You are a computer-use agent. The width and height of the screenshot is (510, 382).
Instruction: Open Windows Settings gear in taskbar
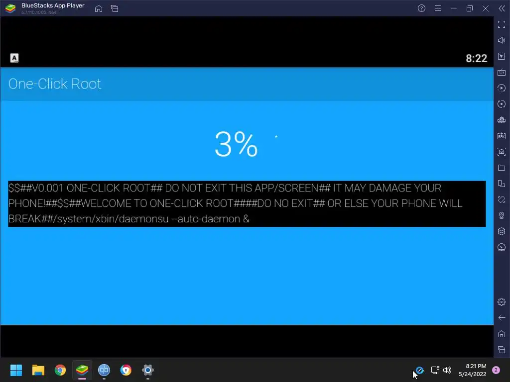pos(147,370)
